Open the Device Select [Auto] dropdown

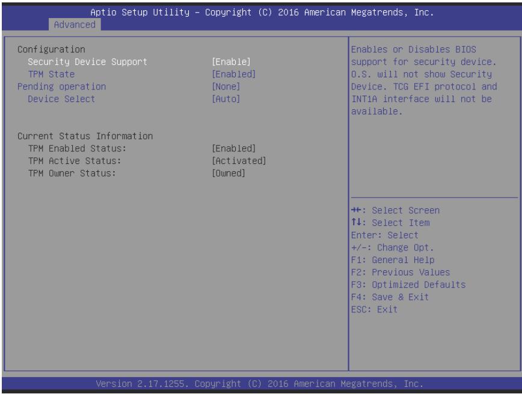226,99
